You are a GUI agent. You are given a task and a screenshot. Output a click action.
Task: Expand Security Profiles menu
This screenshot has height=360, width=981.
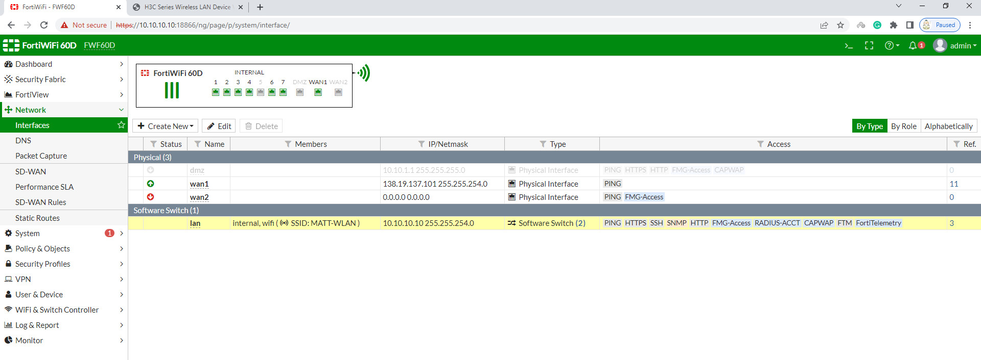64,264
